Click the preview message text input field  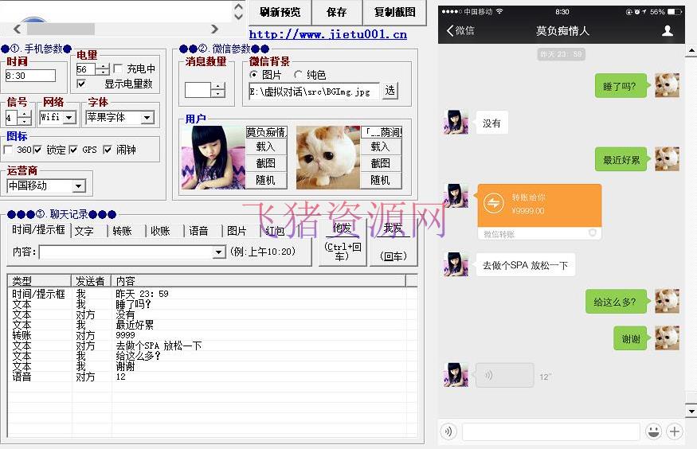(x=550, y=431)
